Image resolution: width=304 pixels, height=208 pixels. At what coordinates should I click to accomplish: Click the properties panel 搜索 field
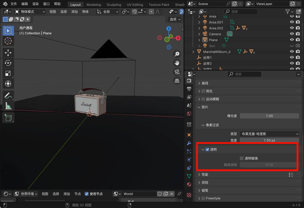pos(245,74)
